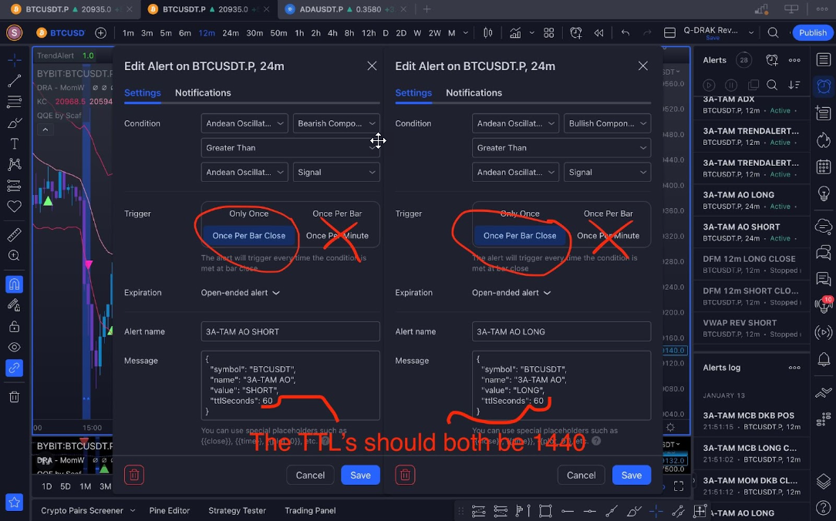836x521 pixels.
Task: Click the add alert icon in Alerts panel
Action: (772, 60)
